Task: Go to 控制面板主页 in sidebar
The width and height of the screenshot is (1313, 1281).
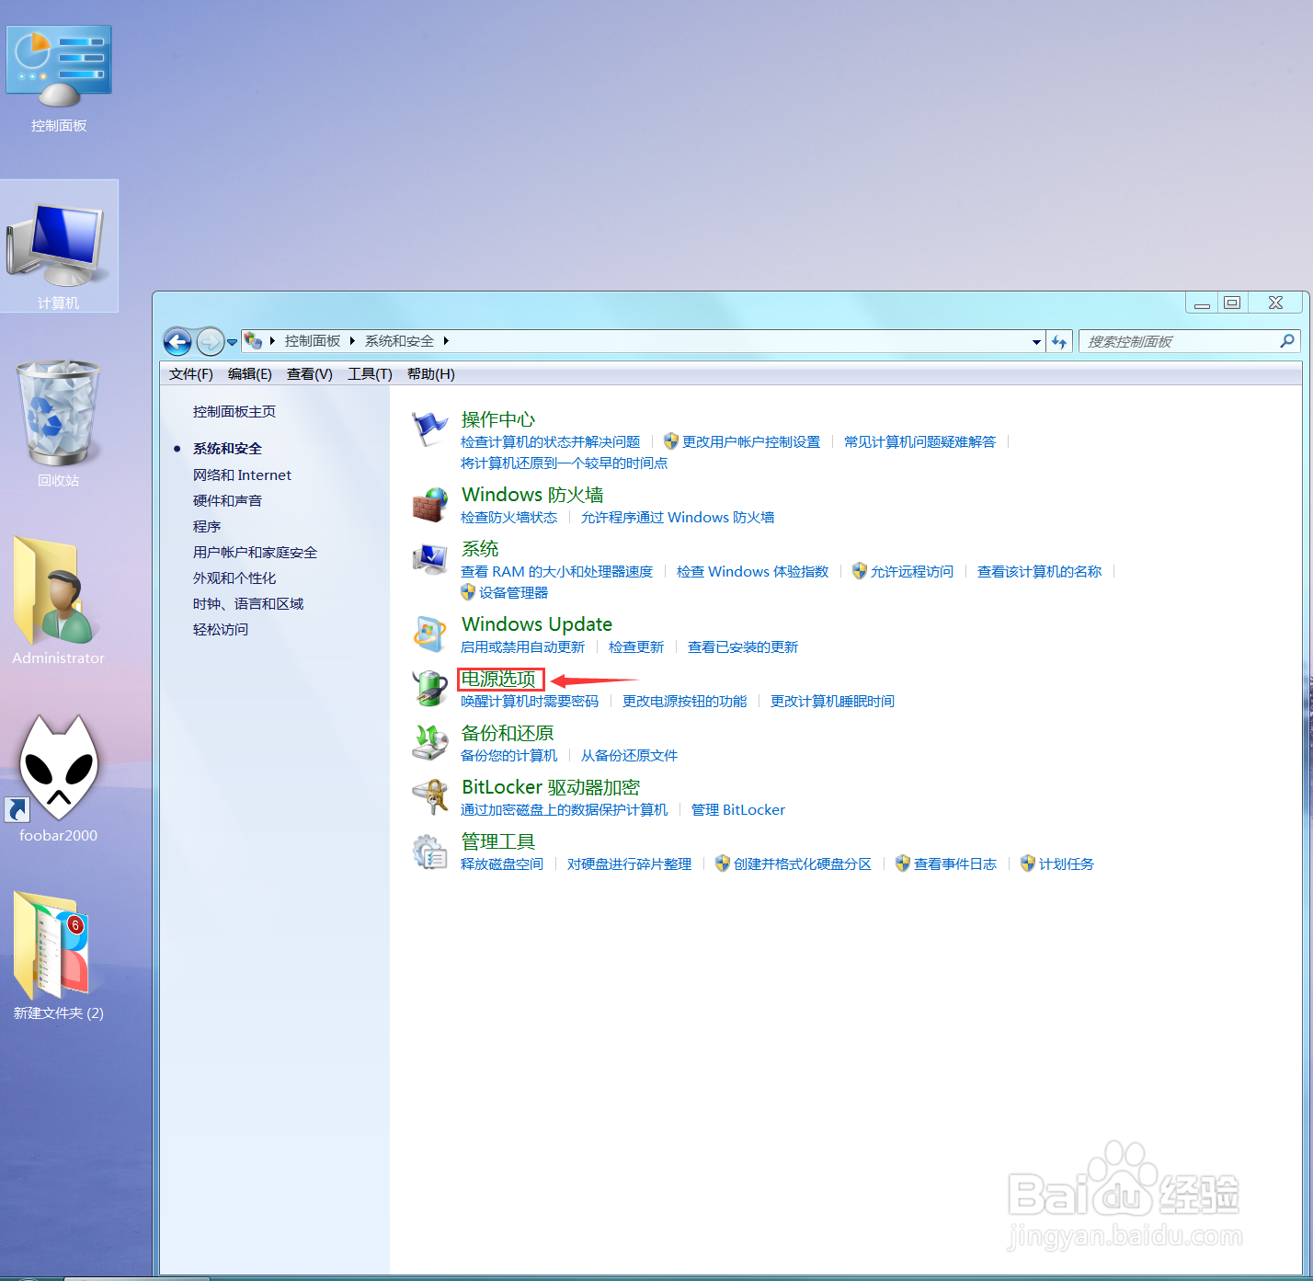Action: pos(234,412)
